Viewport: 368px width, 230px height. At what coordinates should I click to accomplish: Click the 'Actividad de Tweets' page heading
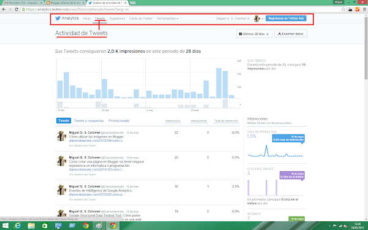point(81,33)
